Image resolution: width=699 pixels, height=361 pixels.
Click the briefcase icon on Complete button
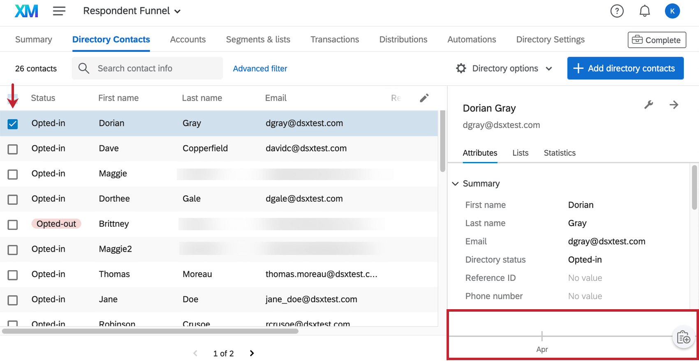point(637,40)
